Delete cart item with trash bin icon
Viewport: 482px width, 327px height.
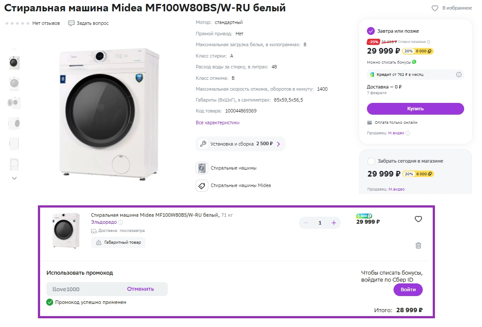click(x=418, y=245)
